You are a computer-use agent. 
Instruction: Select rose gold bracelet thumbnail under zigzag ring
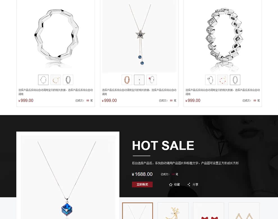56,80
